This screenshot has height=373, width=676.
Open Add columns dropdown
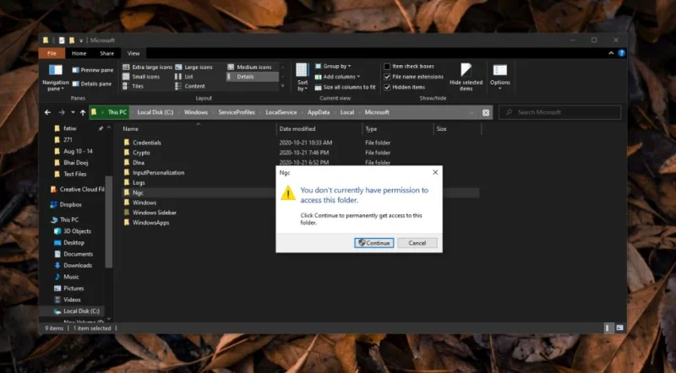tap(337, 77)
